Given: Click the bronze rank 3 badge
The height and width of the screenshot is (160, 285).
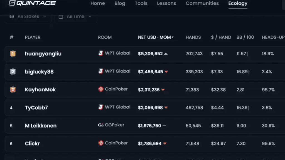Looking at the screenshot, I should coord(13,90).
